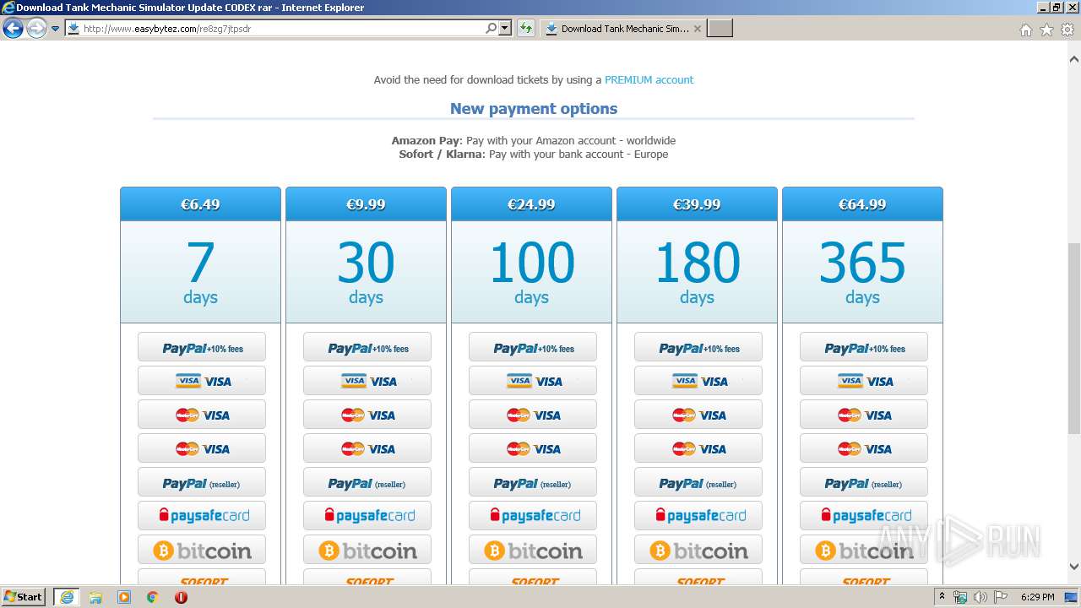This screenshot has height=608, width=1081.
Task: Click Internet Explorer taskbar icon
Action: [67, 596]
